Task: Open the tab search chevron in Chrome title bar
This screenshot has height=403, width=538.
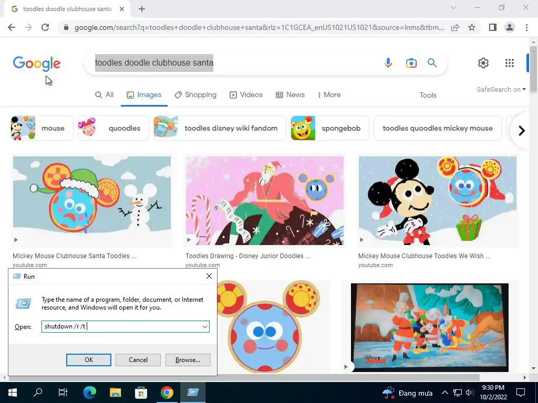Action: 453,7
